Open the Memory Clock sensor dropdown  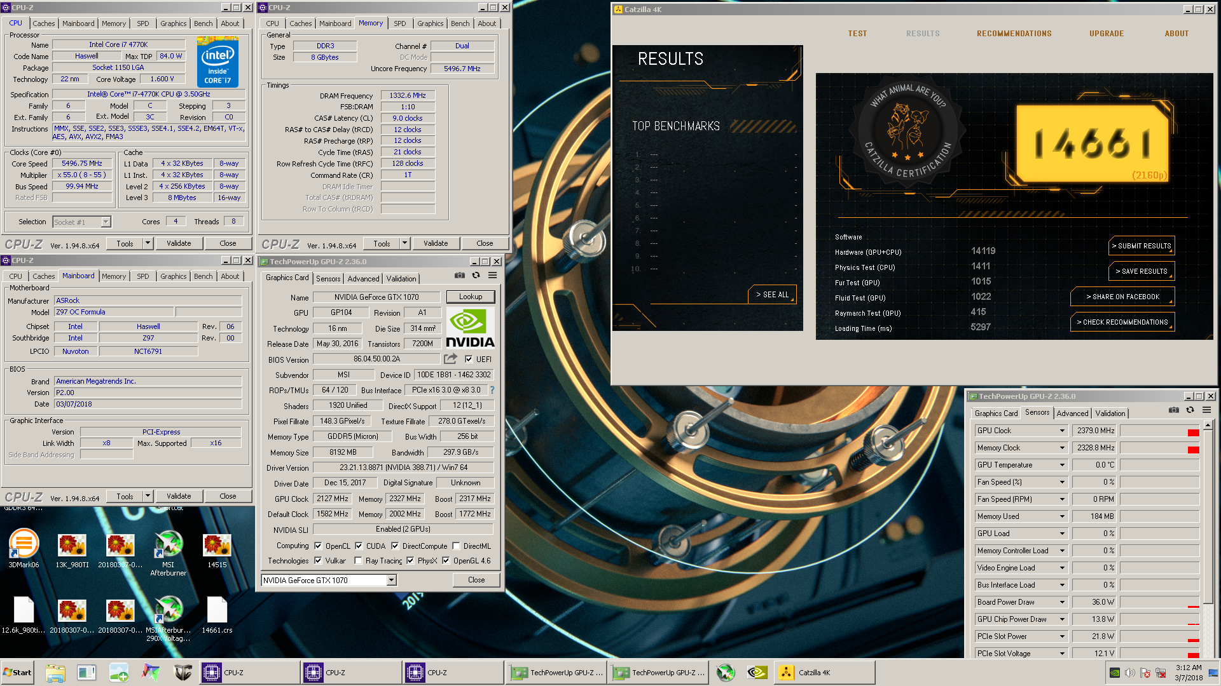point(1062,448)
